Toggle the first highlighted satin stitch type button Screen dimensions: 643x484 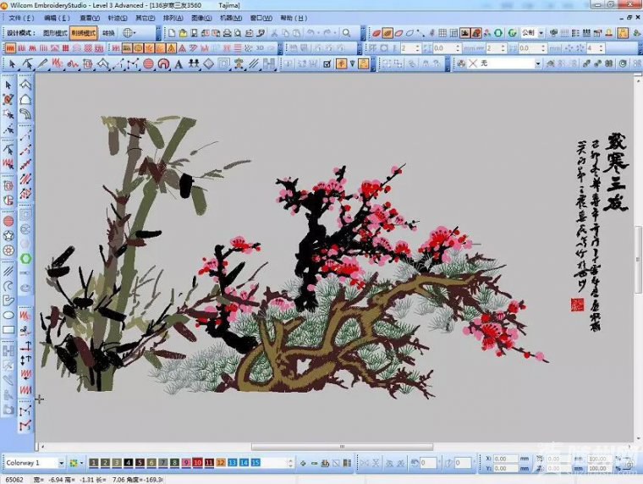coord(10,48)
